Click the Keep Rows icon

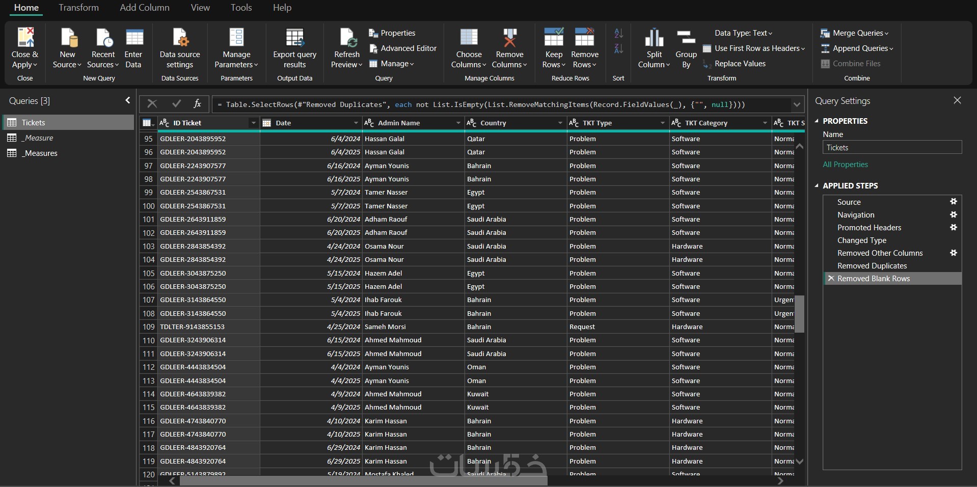click(554, 38)
